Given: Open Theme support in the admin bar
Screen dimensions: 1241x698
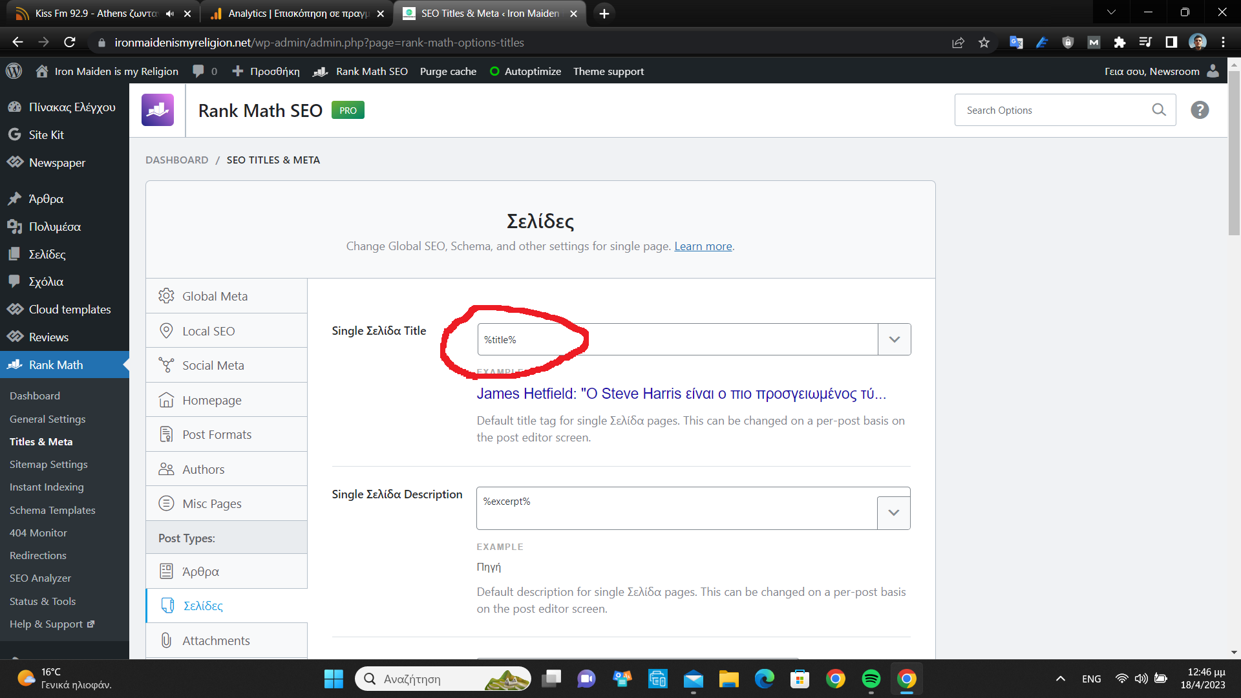Looking at the screenshot, I should 608,71.
